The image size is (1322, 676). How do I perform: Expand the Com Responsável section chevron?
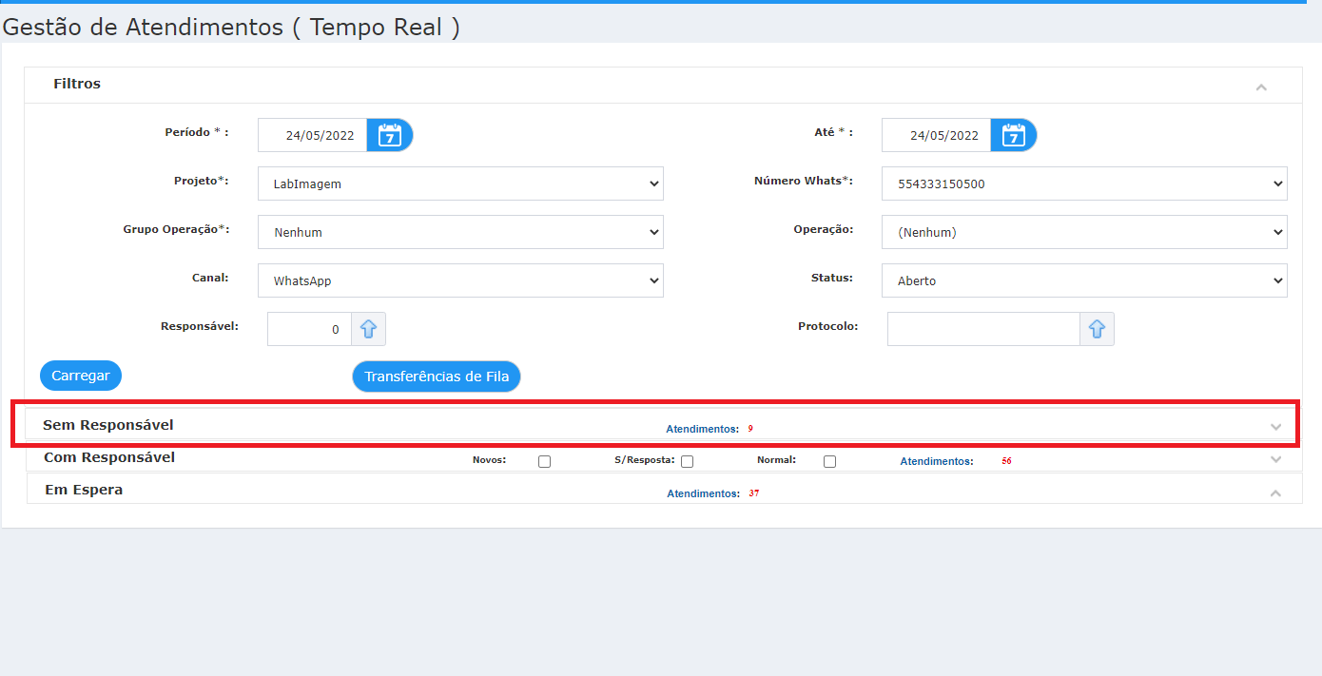coord(1276,459)
